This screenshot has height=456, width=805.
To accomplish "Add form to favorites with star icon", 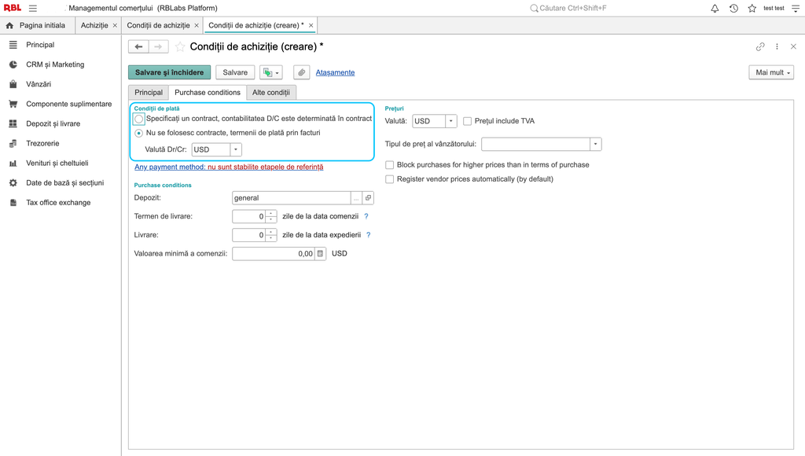I will click(x=180, y=46).
